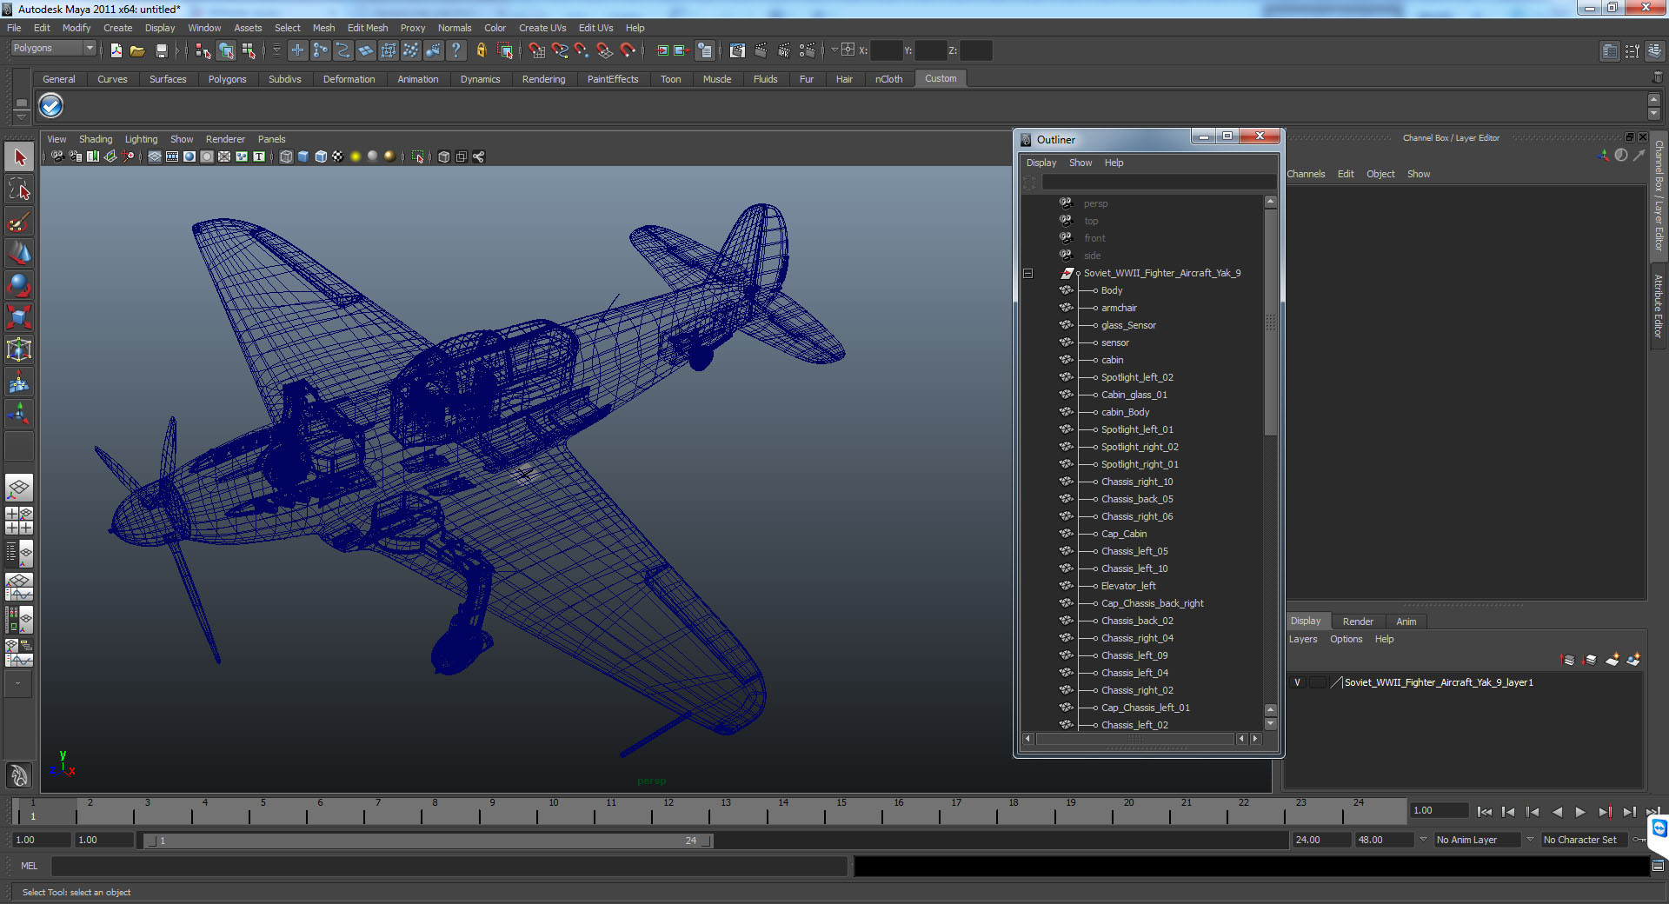
Task: Toggle smooth shade all in viewport
Action: pos(303,156)
